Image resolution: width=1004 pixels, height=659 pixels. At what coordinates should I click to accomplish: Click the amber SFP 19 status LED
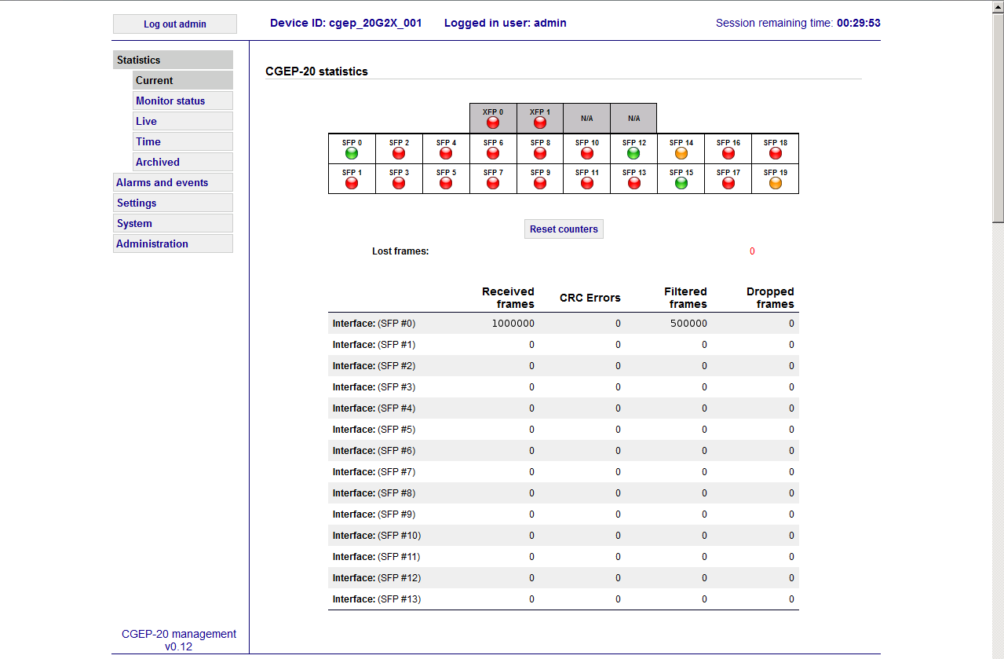775,182
